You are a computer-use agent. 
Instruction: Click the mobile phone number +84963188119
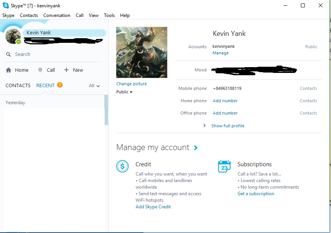pyautogui.click(x=227, y=89)
